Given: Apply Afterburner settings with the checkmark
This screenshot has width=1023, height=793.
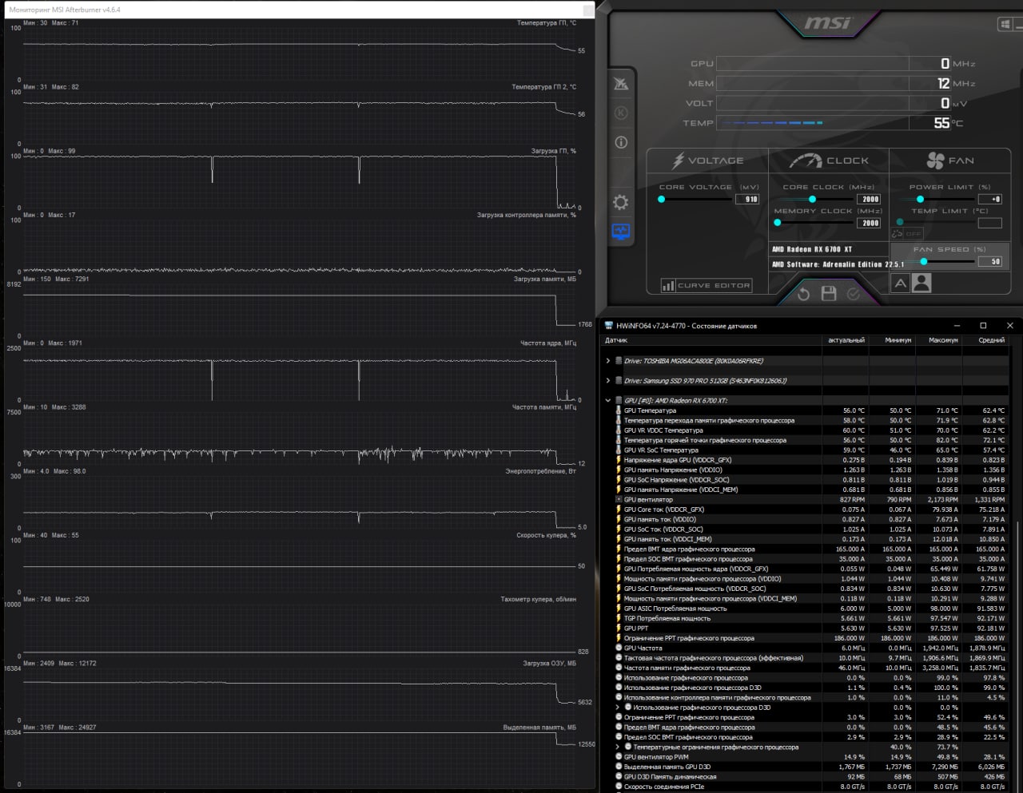Looking at the screenshot, I should click(854, 294).
